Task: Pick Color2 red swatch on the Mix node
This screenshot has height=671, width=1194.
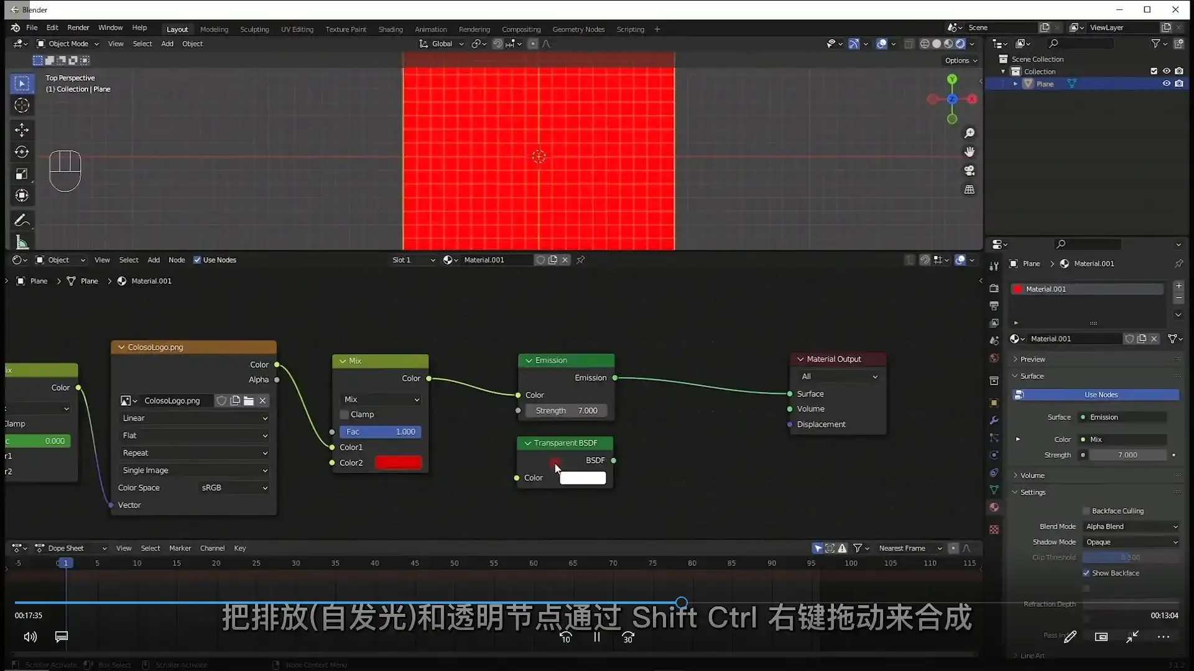Action: [x=399, y=462]
